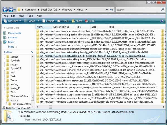167x125 pixels.
Task: Open Documents favorite link
Action: (x=14, y=33)
